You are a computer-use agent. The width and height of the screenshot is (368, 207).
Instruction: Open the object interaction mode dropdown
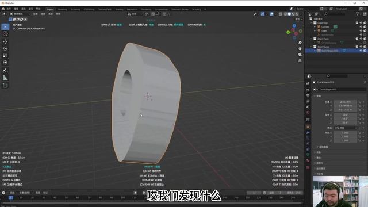20,14
